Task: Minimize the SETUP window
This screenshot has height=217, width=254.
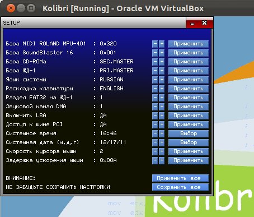Action: [x=192, y=24]
